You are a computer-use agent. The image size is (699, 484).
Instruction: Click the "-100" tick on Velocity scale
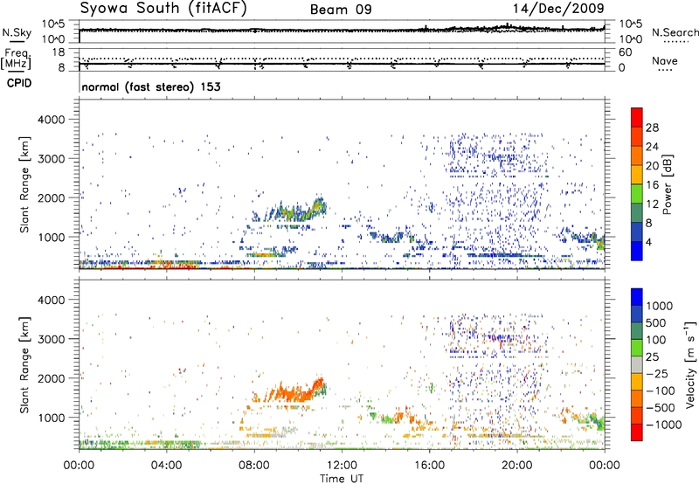(x=661, y=391)
